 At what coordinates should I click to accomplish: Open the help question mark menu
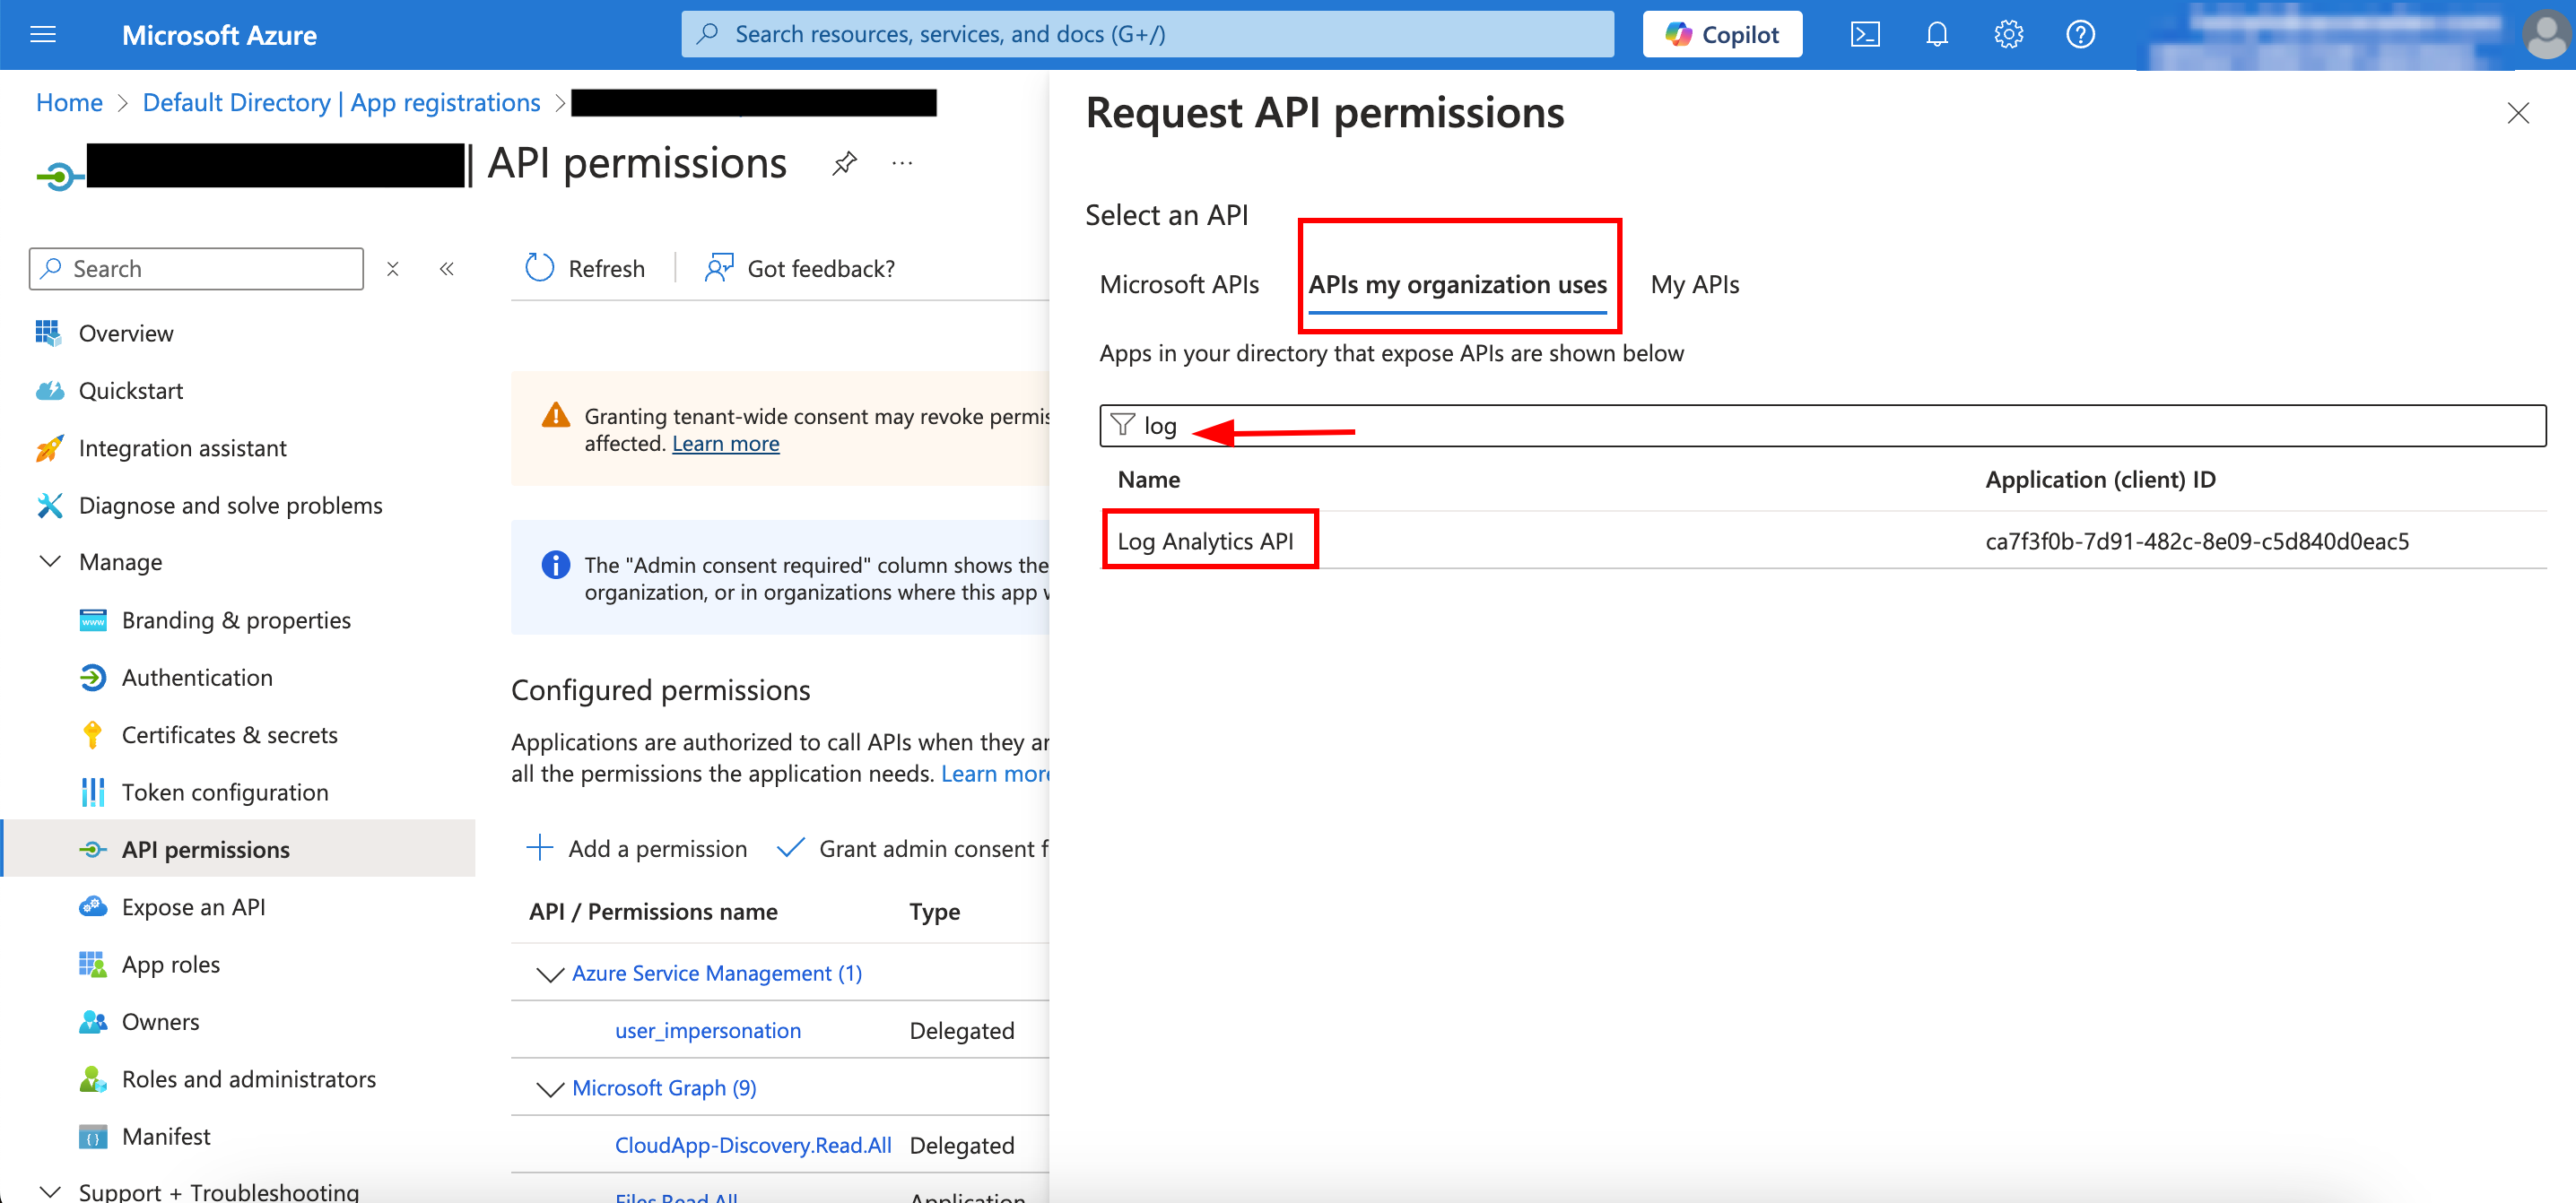pos(2080,35)
